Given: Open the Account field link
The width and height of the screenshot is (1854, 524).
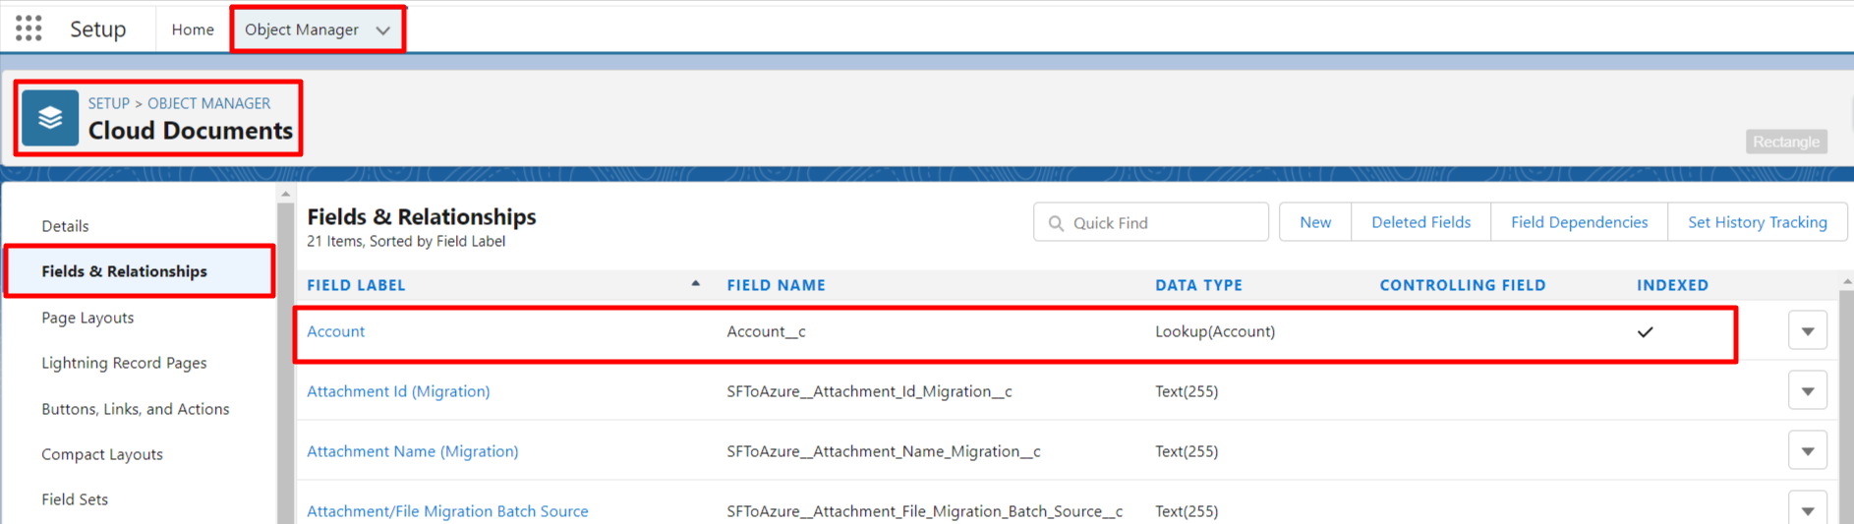Looking at the screenshot, I should point(335,331).
